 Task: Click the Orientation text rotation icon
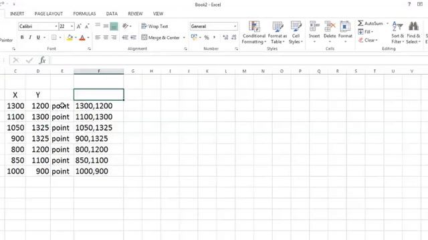click(125, 26)
